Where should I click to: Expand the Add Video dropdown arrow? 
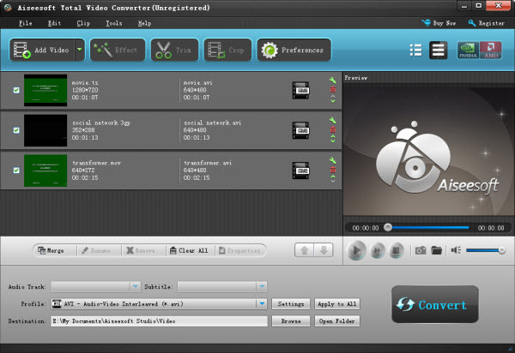pyautogui.click(x=80, y=50)
